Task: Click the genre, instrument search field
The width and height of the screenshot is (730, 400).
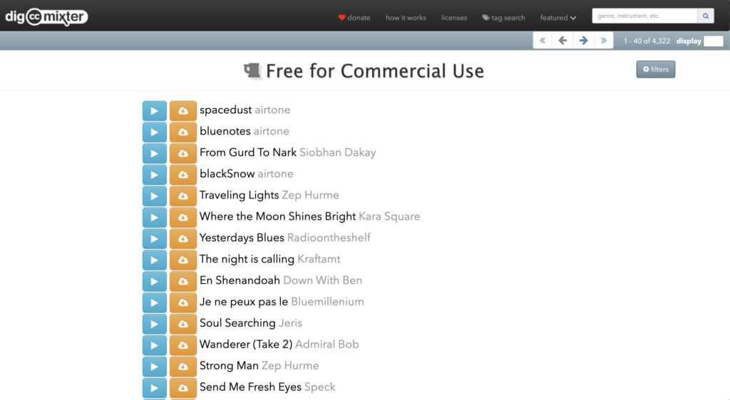Action: pos(644,16)
